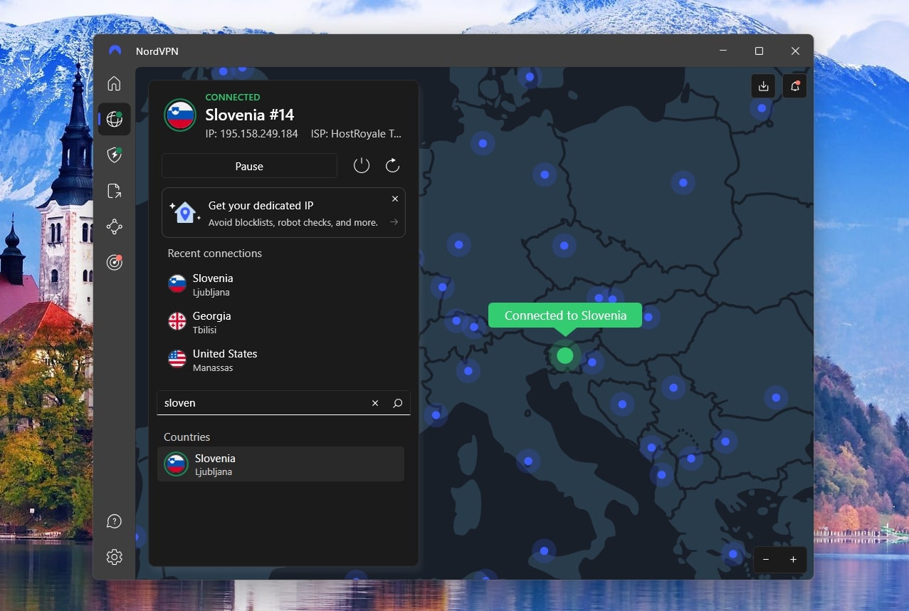The height and width of the screenshot is (611, 909).
Task: Reconnect using the refresh icon
Action: (392, 164)
